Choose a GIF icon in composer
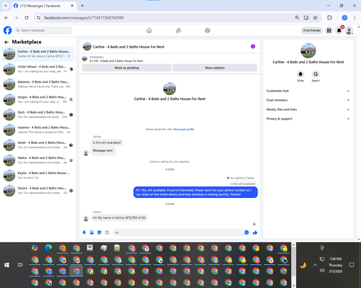Viewport: 361px width, 288px height. coord(107,233)
